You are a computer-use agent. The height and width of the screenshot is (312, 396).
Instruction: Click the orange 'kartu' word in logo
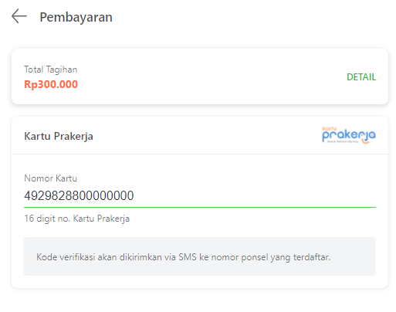pos(330,128)
